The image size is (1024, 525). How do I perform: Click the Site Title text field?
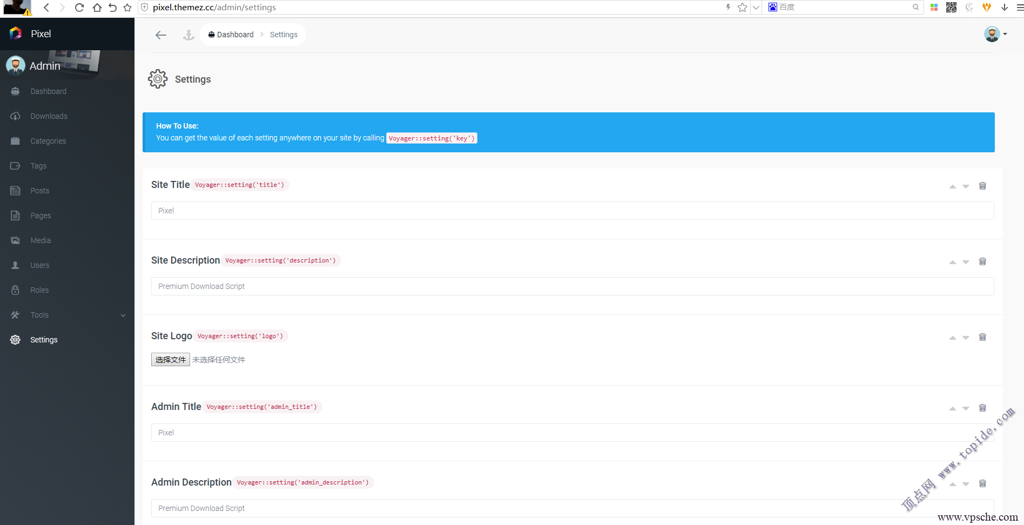click(572, 211)
